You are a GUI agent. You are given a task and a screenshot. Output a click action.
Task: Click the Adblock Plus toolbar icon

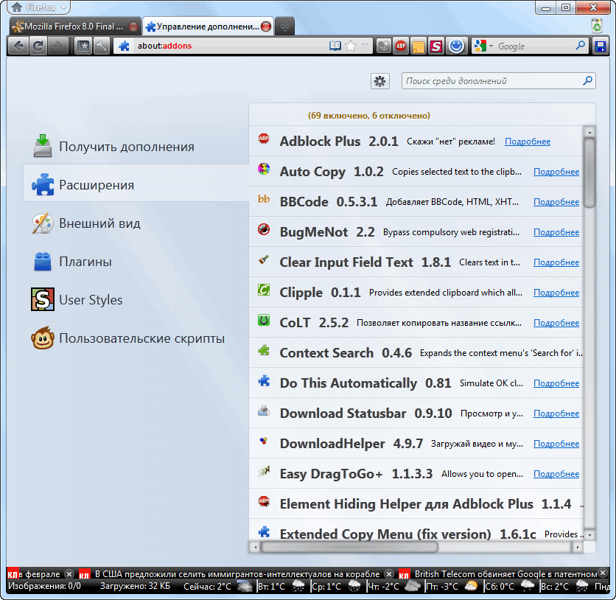pyautogui.click(x=400, y=46)
